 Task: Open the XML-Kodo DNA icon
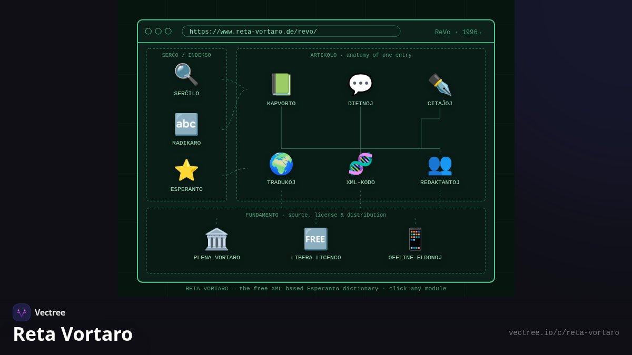[x=361, y=164]
